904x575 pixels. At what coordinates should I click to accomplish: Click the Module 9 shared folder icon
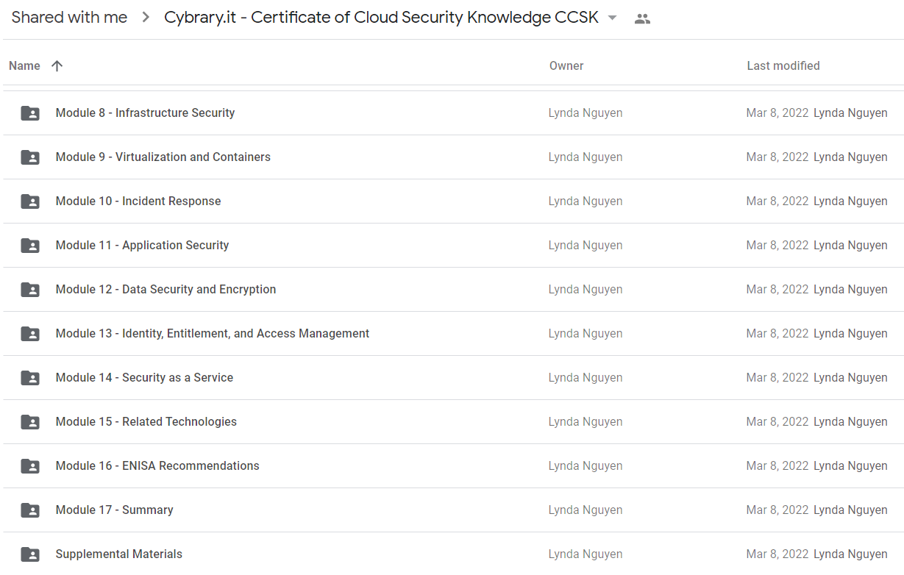coord(30,157)
